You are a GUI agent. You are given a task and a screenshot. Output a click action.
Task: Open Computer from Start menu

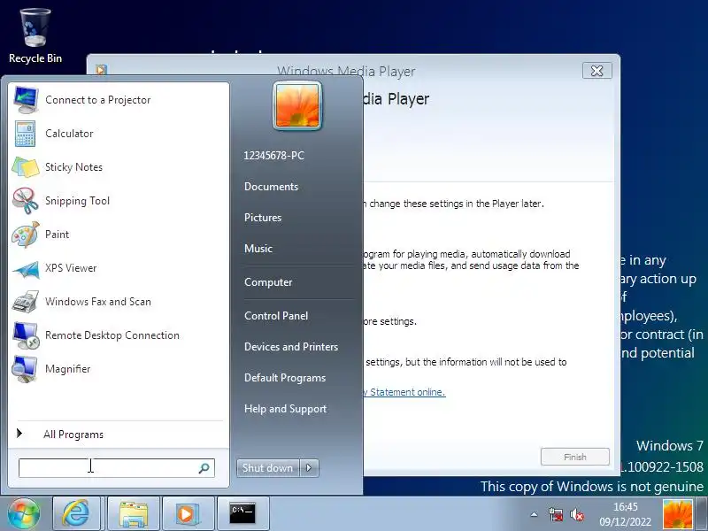(x=268, y=282)
